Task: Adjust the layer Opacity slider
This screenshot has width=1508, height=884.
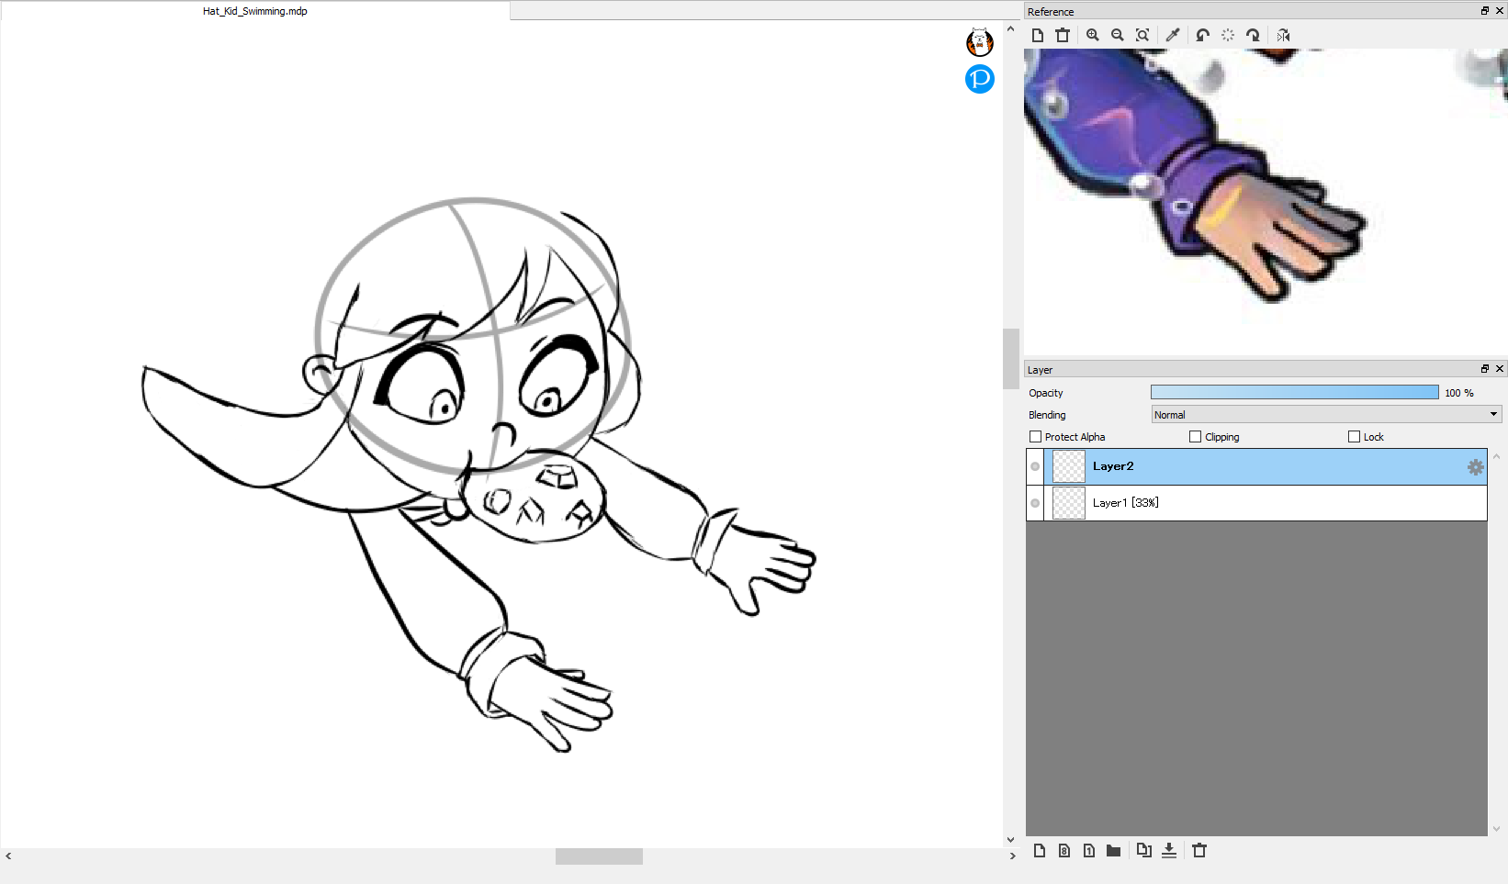Action: click(1295, 392)
